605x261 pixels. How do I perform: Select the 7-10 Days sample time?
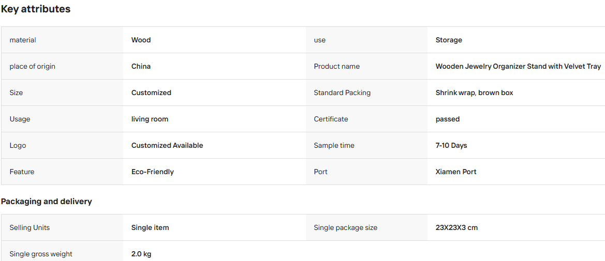451,145
